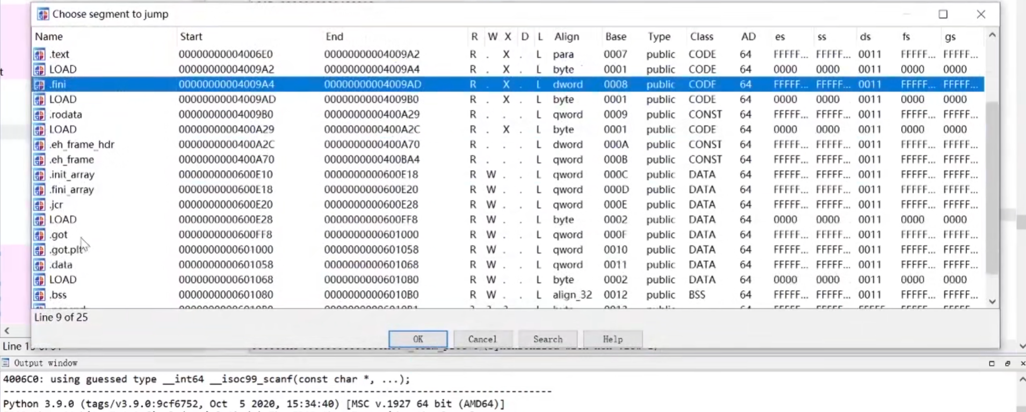Click the .text segment icon
Viewport: 1026px width, 412px height.
coord(39,54)
